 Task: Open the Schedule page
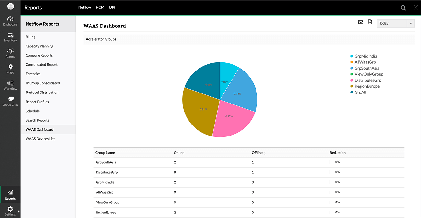pos(32,111)
